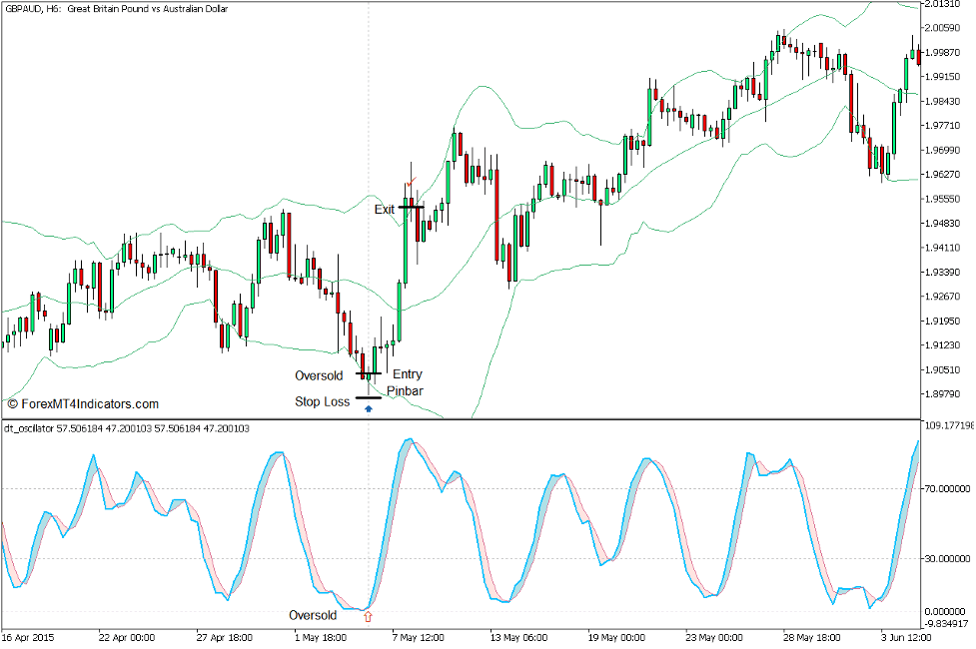The image size is (976, 649).
Task: Click the red check mark above Exit candle
Action: point(411,183)
